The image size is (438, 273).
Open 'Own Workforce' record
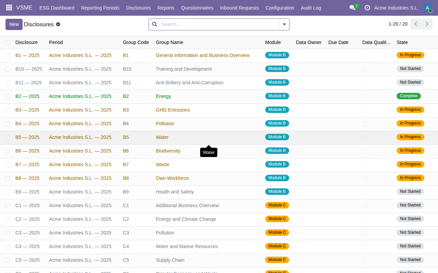(172, 178)
